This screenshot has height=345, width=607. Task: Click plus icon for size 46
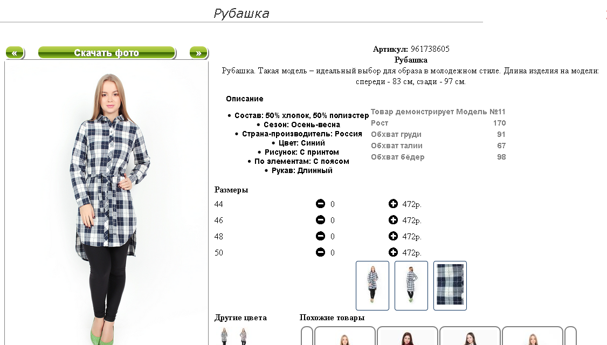(x=393, y=220)
